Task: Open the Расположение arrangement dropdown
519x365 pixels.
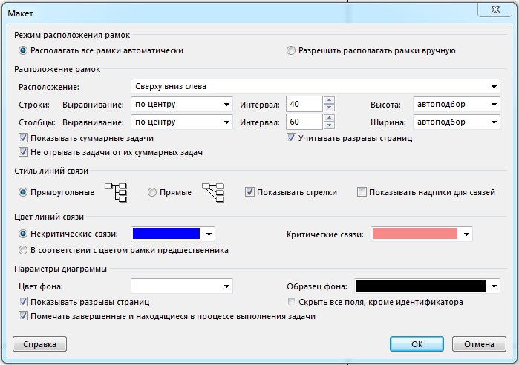Action: 316,86
